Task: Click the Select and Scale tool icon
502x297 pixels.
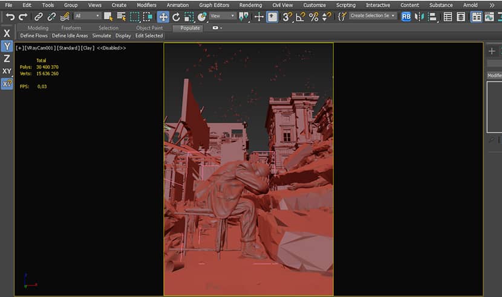Action: [189, 17]
